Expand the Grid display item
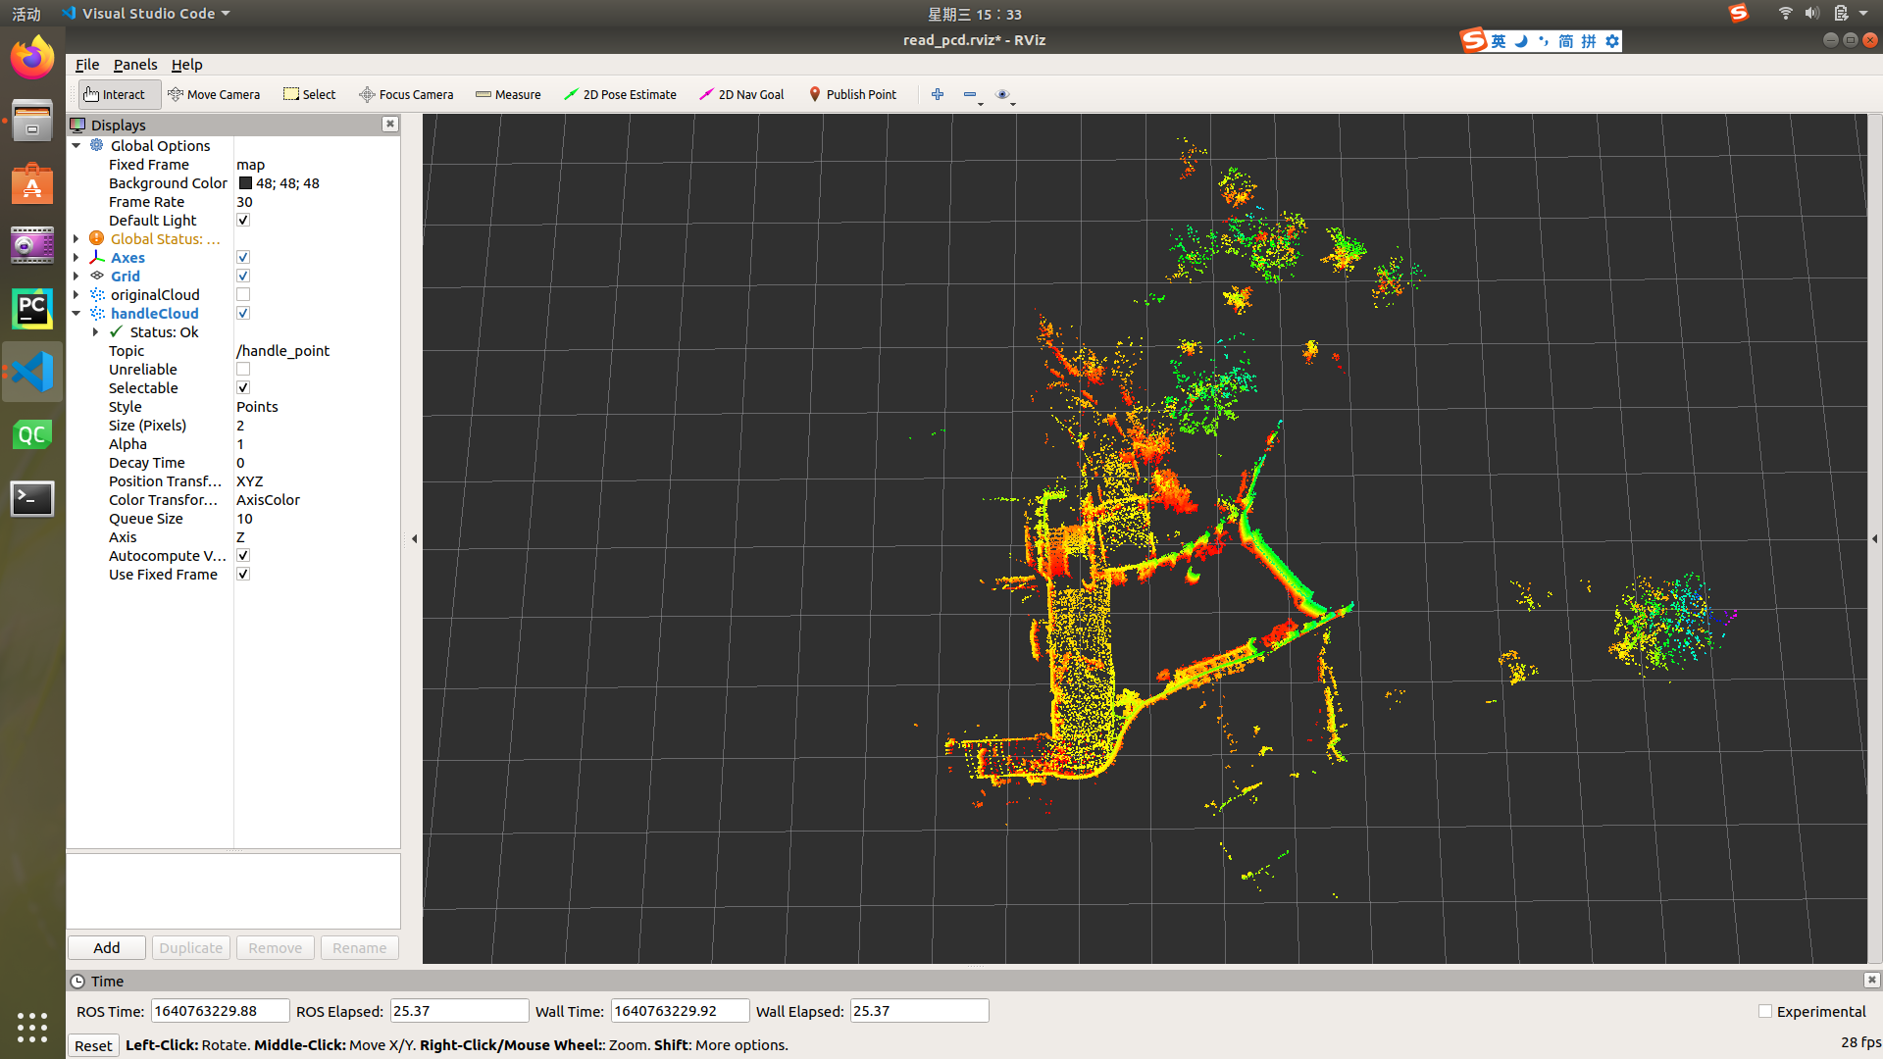This screenshot has width=1883, height=1059. [x=76, y=276]
